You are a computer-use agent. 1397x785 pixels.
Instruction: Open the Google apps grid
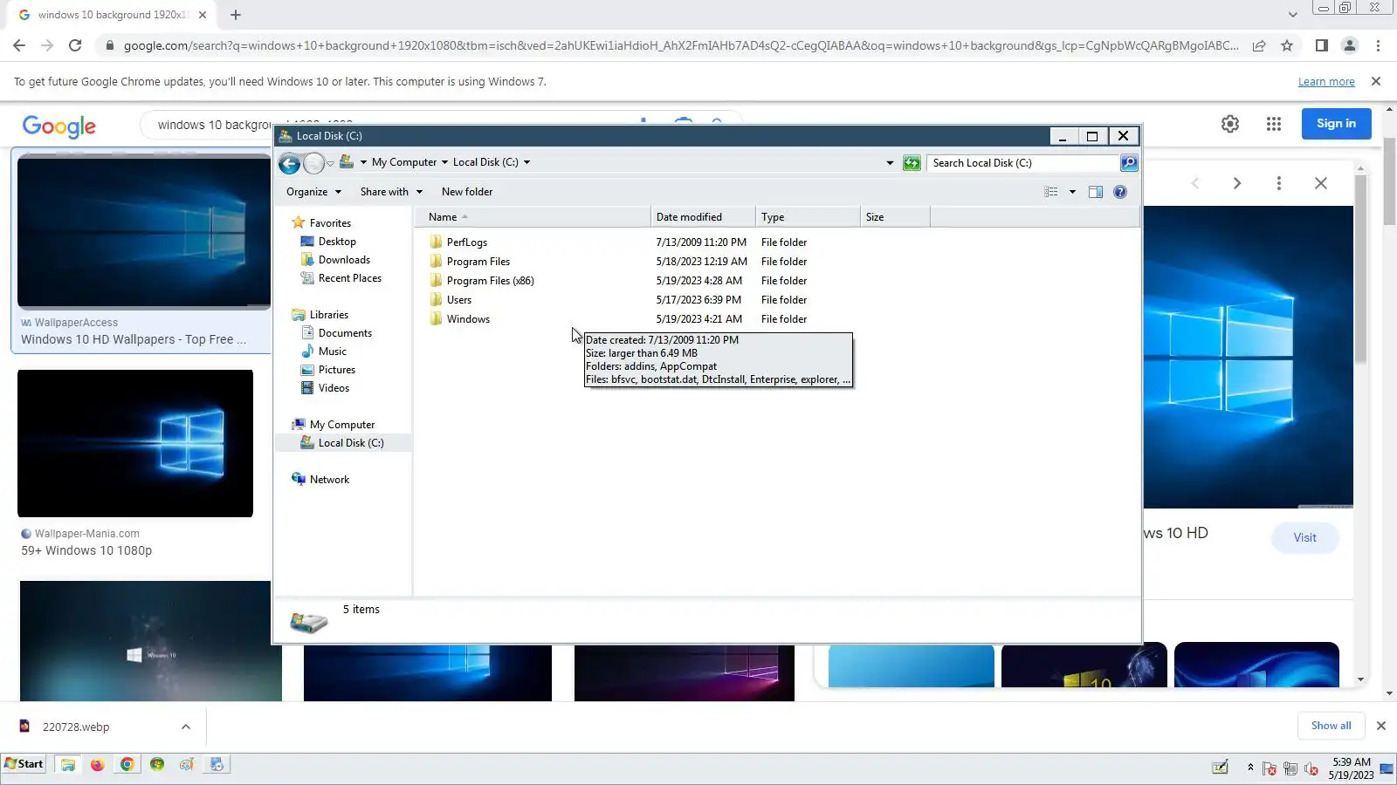(1274, 124)
